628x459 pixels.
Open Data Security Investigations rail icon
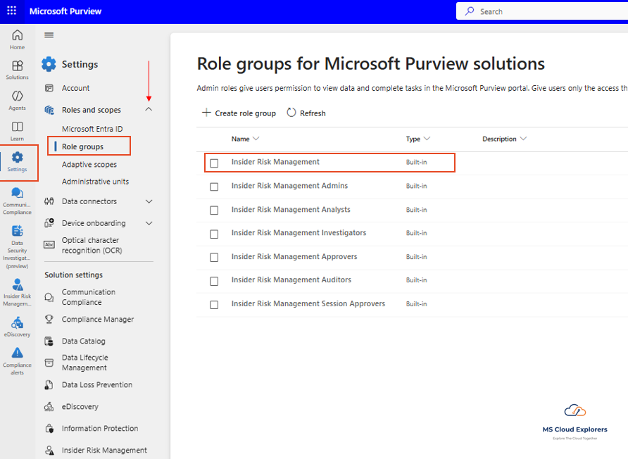click(x=17, y=247)
